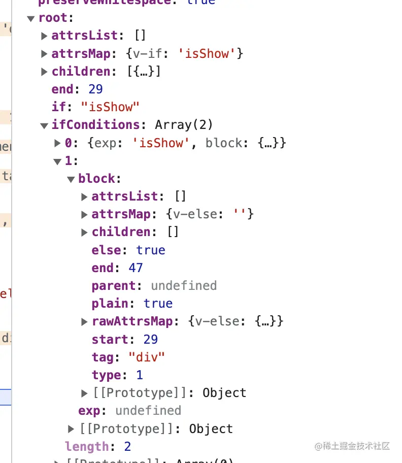Click the 'end: 47' row
The width and height of the screenshot is (402, 463).
(117, 268)
